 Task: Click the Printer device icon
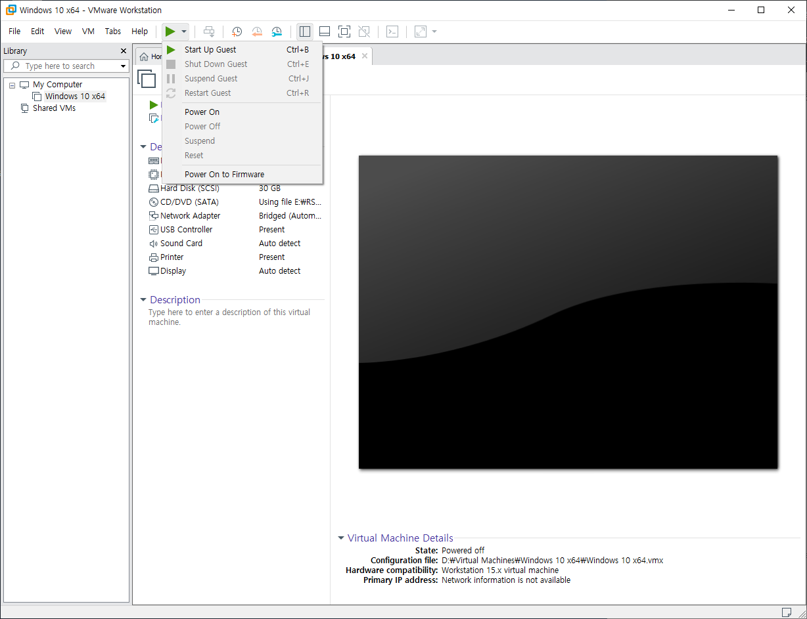pyautogui.click(x=154, y=257)
